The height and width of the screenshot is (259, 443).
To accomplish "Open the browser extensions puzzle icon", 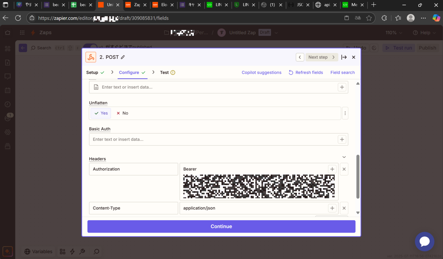I will 384,18.
